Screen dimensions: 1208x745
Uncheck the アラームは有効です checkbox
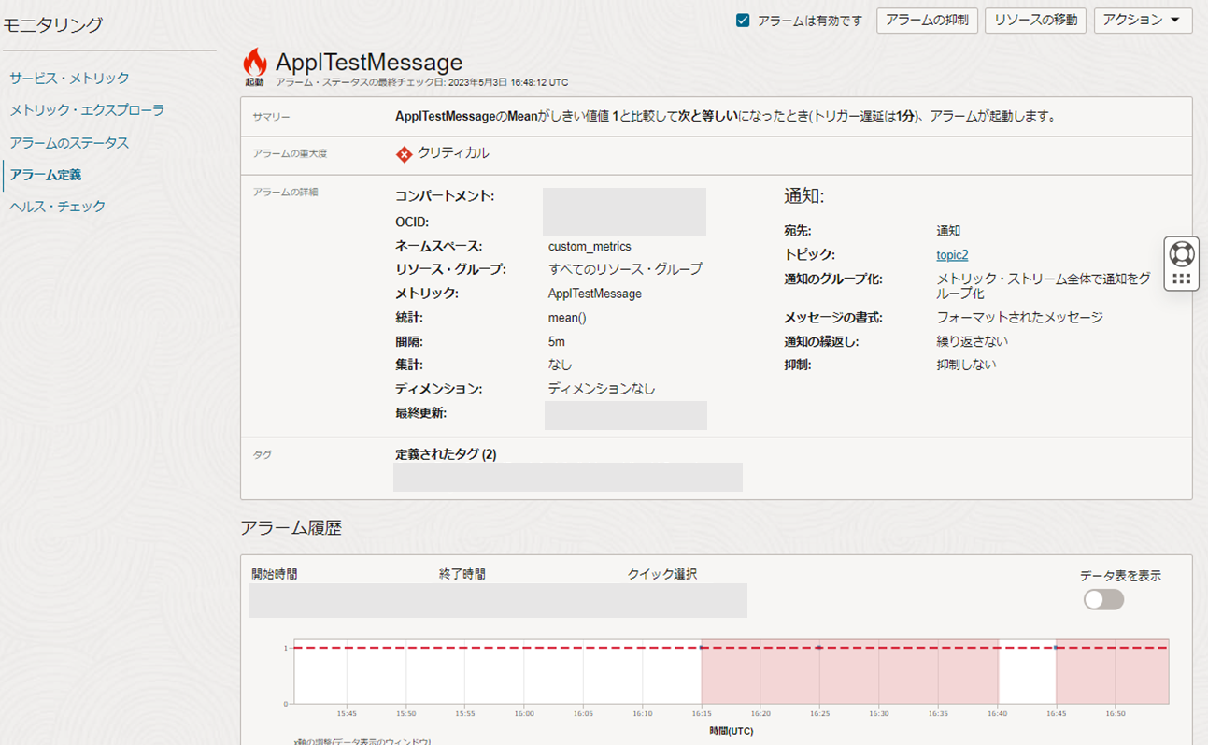coord(744,21)
